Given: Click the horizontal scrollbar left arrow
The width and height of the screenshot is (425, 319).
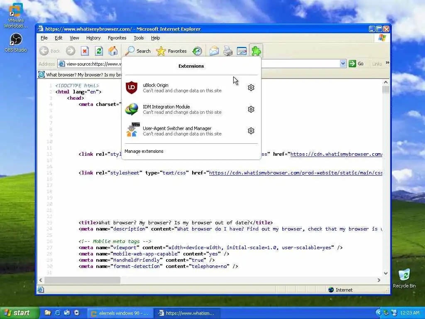Looking at the screenshot, I should point(41,280).
